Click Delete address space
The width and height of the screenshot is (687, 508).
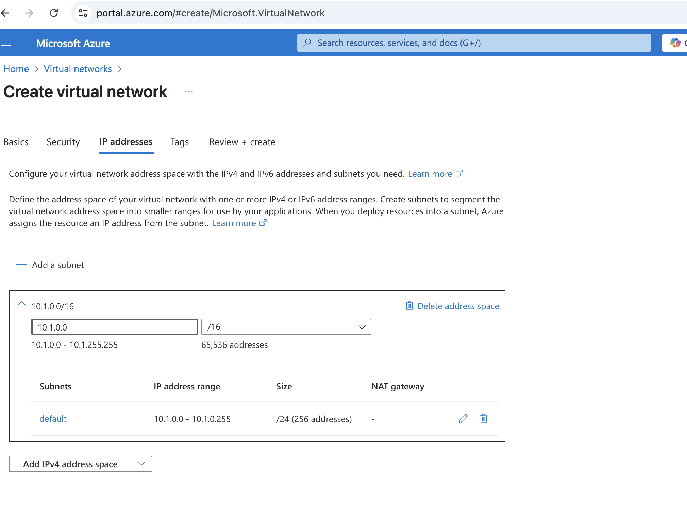point(452,306)
